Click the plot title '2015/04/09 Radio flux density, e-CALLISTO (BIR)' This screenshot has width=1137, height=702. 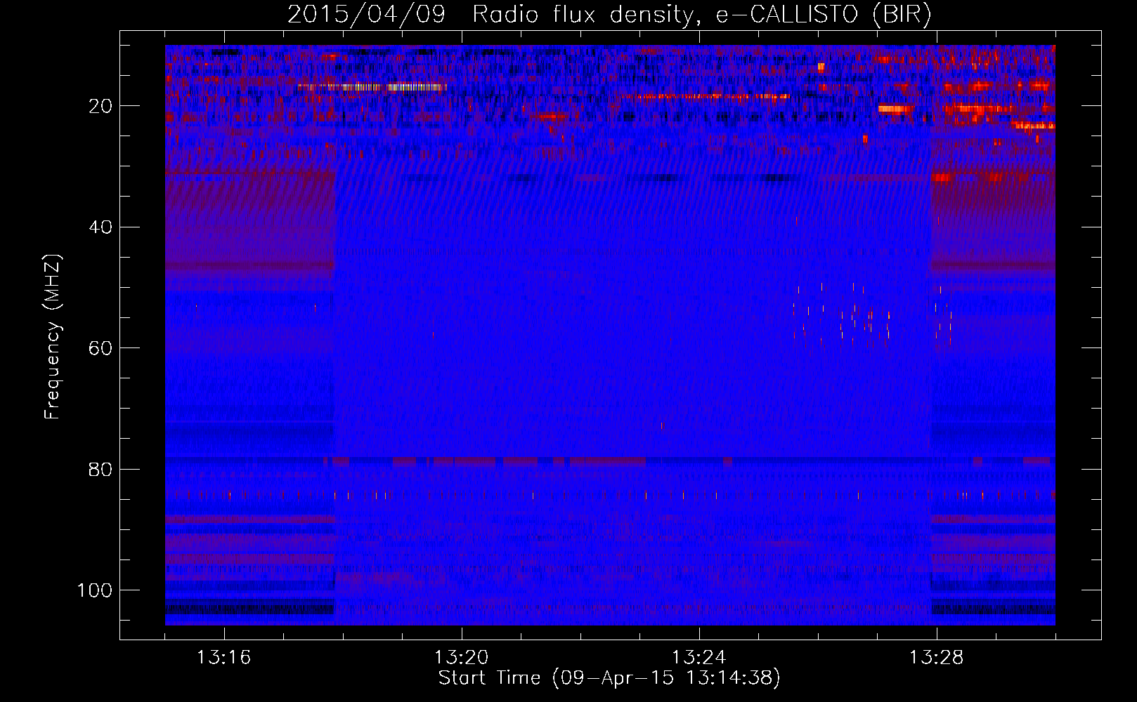click(609, 15)
